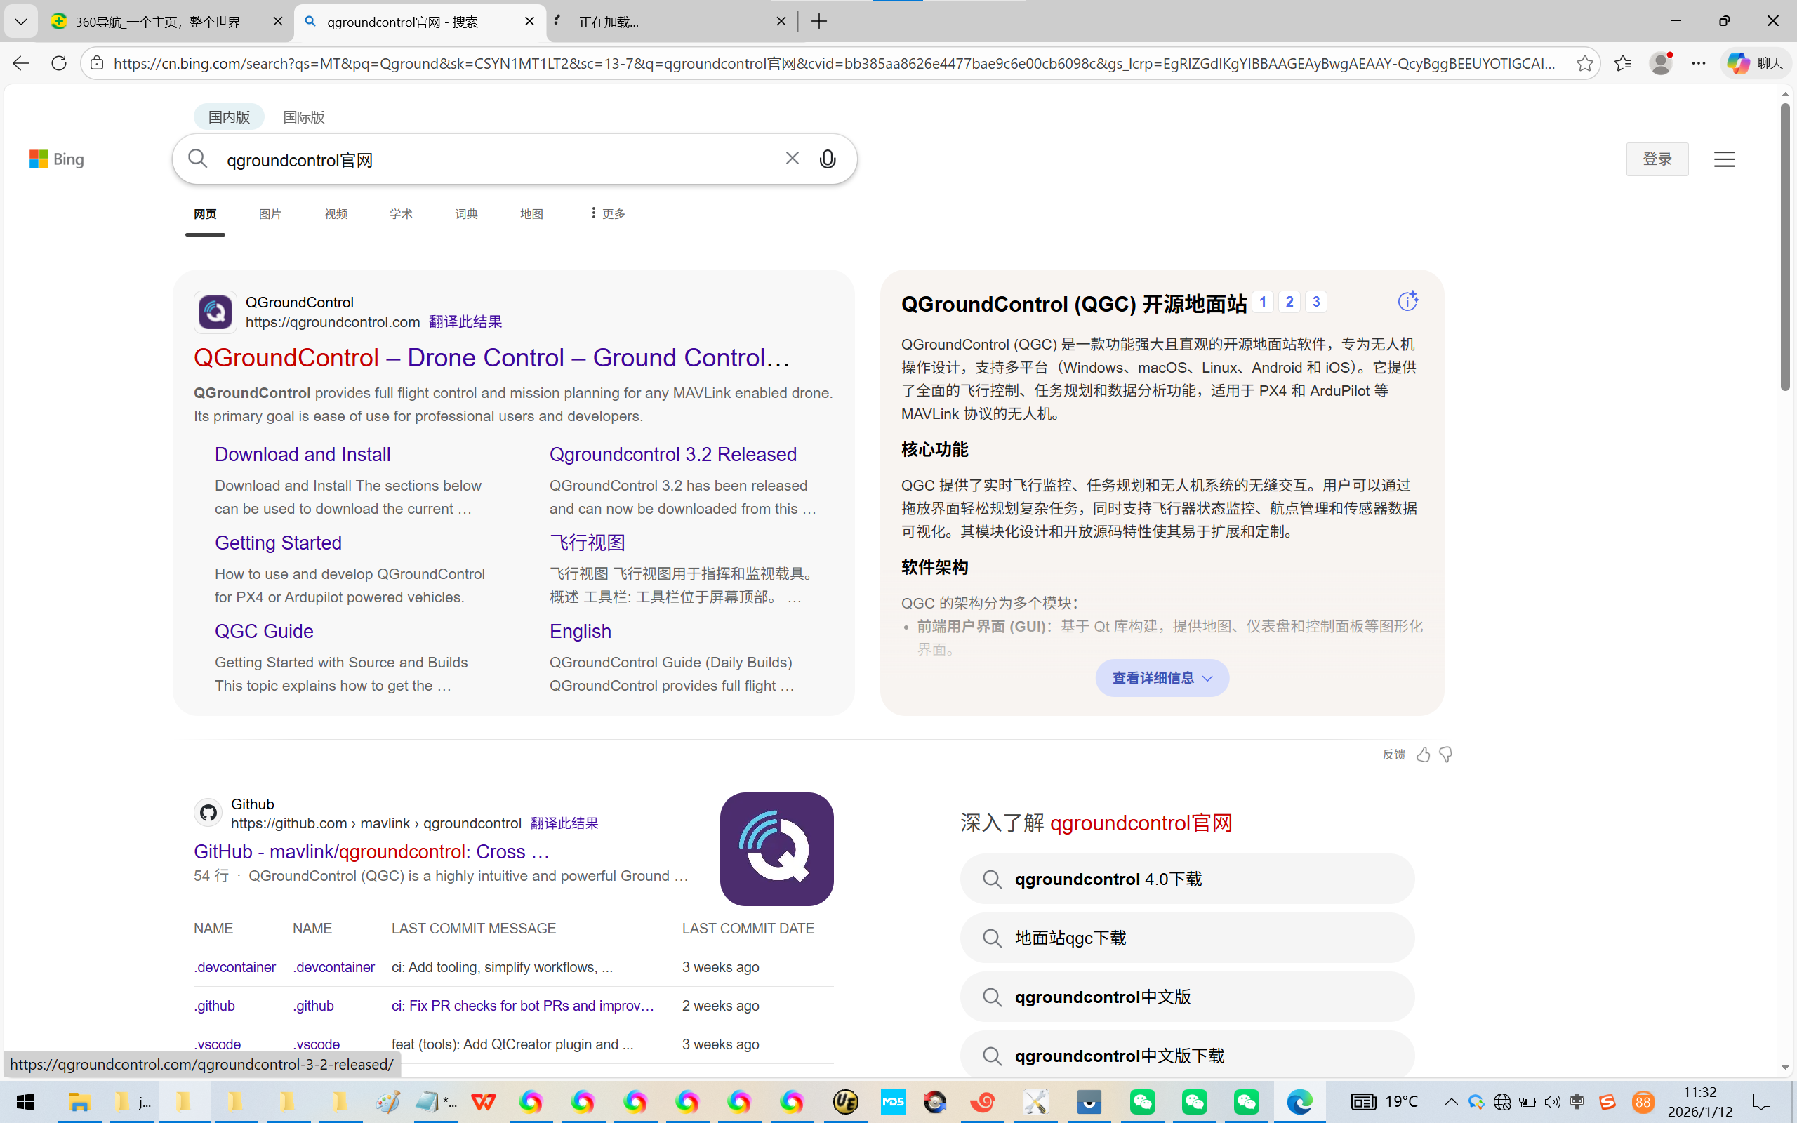Click the Bing search magnifier icon
The image size is (1797, 1123).
(x=197, y=159)
